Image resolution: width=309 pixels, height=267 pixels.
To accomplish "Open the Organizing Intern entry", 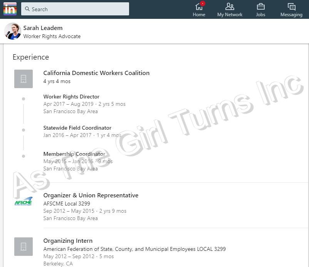I will tap(68, 241).
